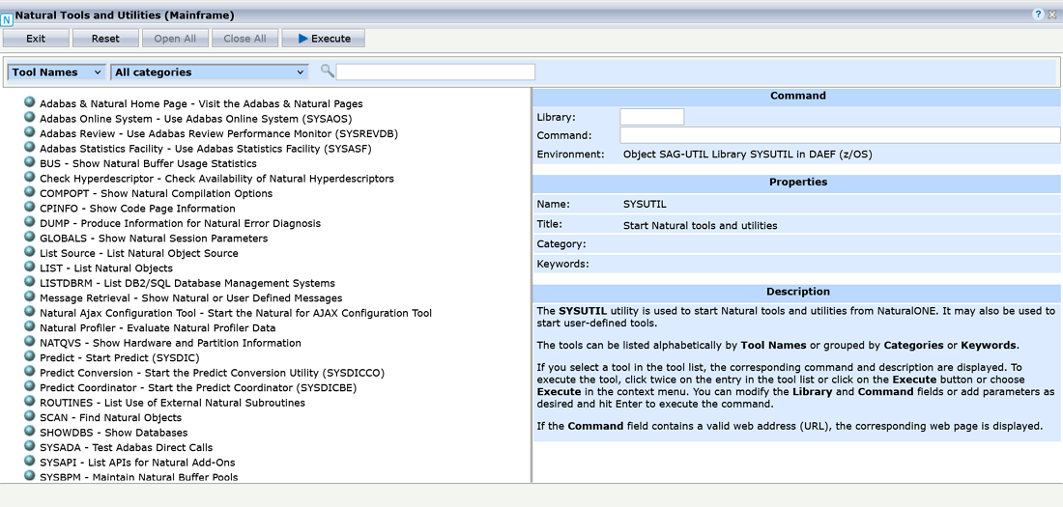Click the Properties section header

[x=797, y=183]
